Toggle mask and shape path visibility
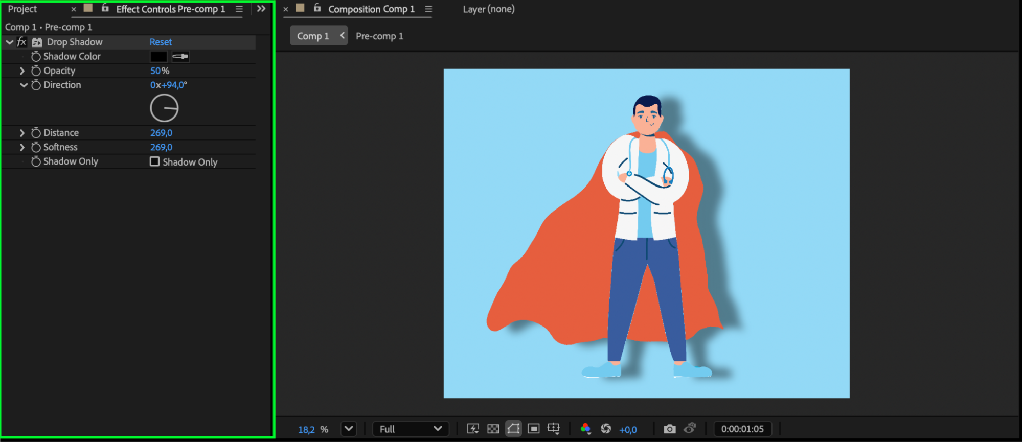The height and width of the screenshot is (442, 1022). [x=513, y=429]
